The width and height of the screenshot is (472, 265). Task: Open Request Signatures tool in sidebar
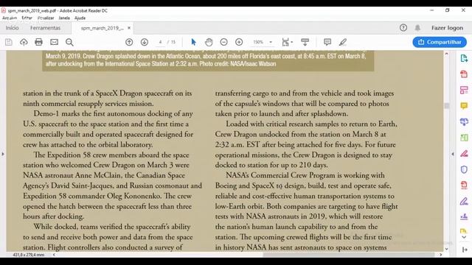pyautogui.click(x=464, y=216)
